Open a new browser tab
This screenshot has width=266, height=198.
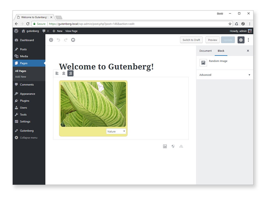tap(59, 17)
